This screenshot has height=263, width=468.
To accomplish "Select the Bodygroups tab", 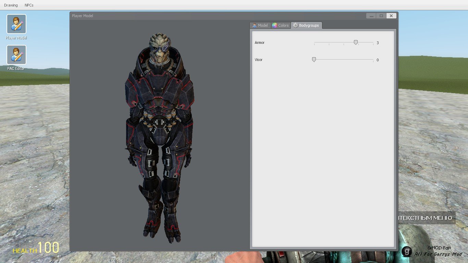I will [x=306, y=25].
